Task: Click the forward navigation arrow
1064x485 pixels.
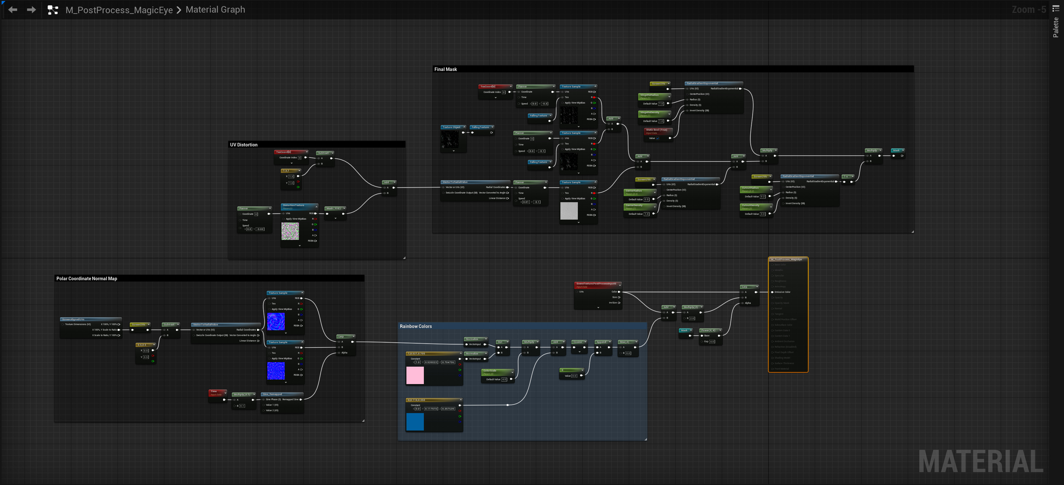Action: [31, 9]
